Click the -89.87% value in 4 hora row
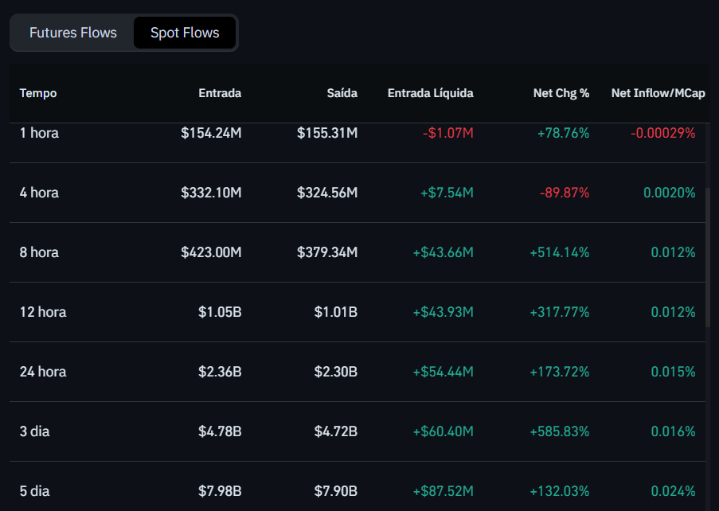The height and width of the screenshot is (511, 719). [x=563, y=192]
